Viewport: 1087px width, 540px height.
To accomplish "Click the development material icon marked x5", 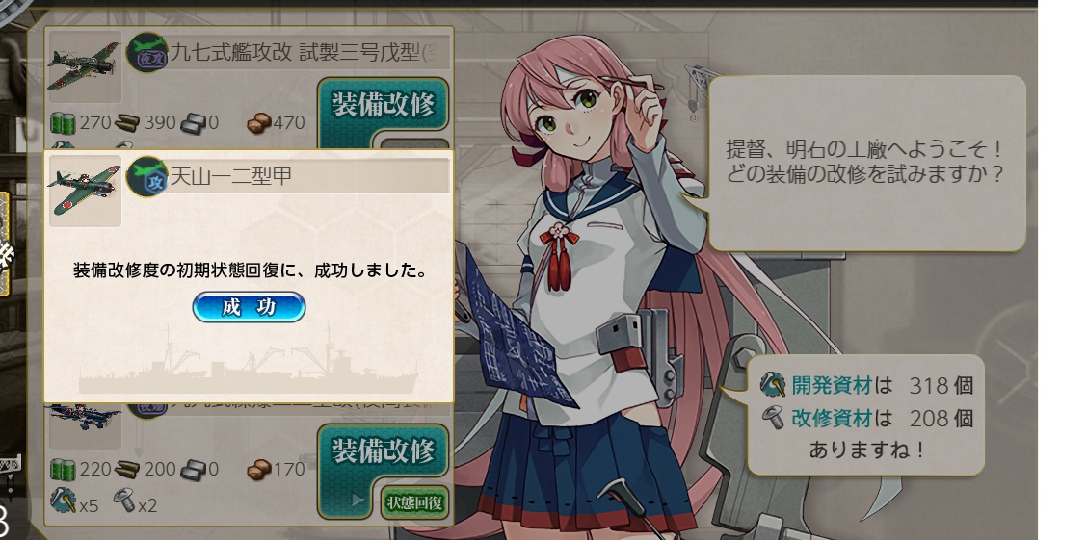I will (63, 501).
